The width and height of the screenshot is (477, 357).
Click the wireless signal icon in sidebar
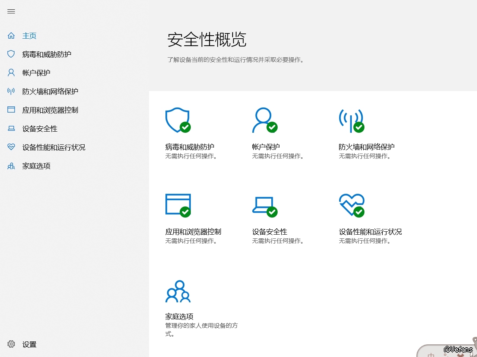point(11,91)
